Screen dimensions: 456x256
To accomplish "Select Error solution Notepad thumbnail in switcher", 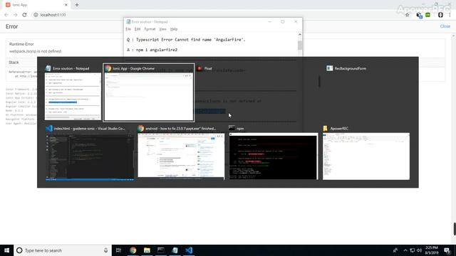I will pos(73,97).
